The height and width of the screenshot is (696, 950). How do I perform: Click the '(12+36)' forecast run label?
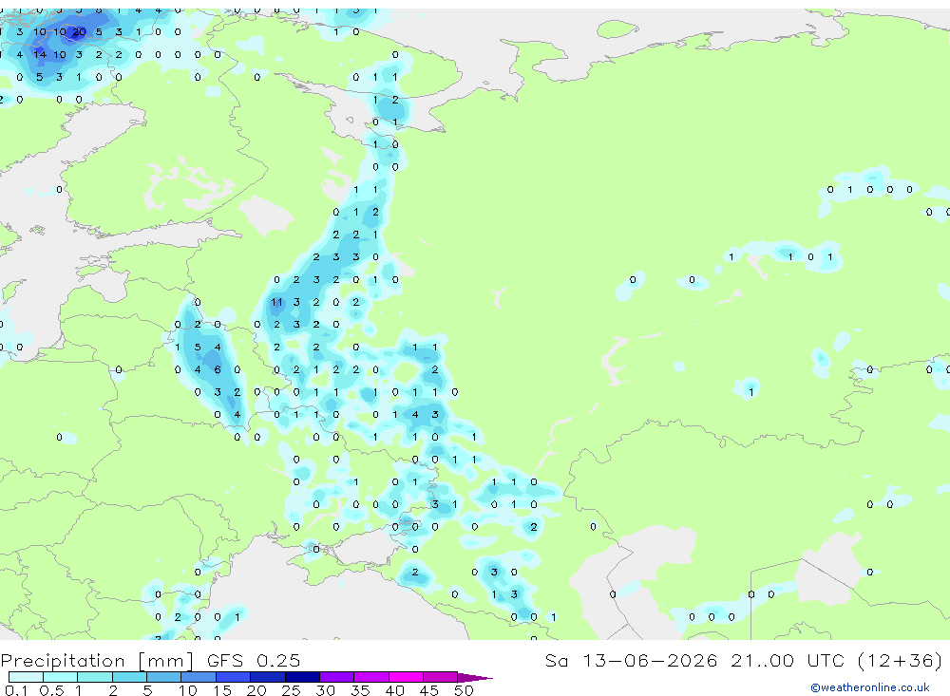[x=901, y=660]
